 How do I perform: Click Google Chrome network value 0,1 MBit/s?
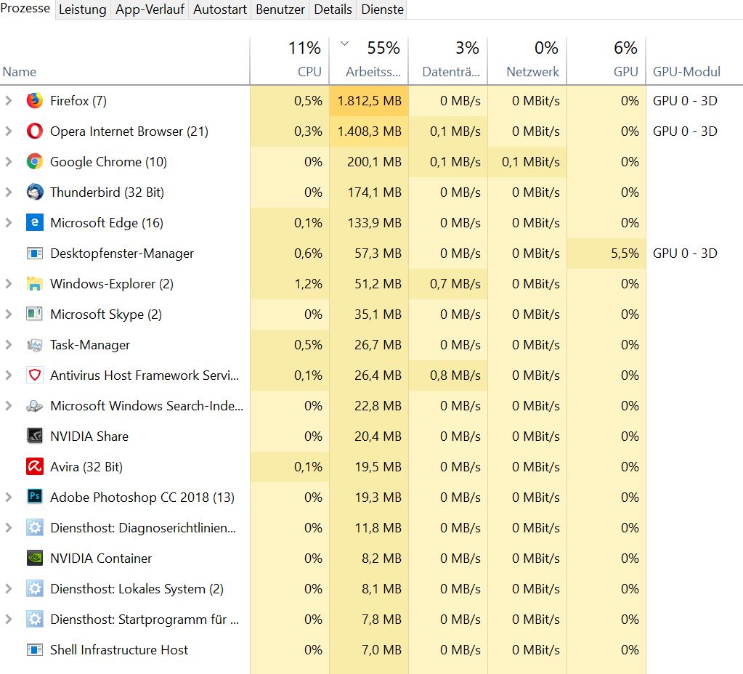(x=527, y=162)
